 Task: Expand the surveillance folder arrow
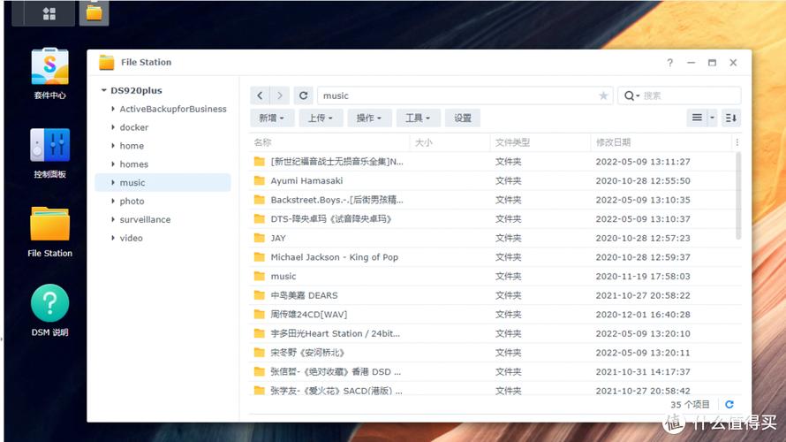(113, 219)
